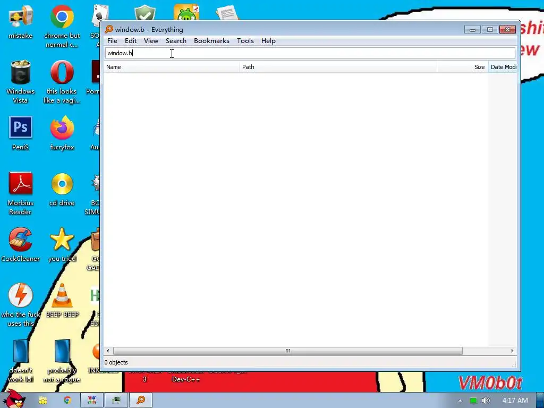The height and width of the screenshot is (408, 544).
Task: Select the green shield desktop icon
Action: click(144, 13)
